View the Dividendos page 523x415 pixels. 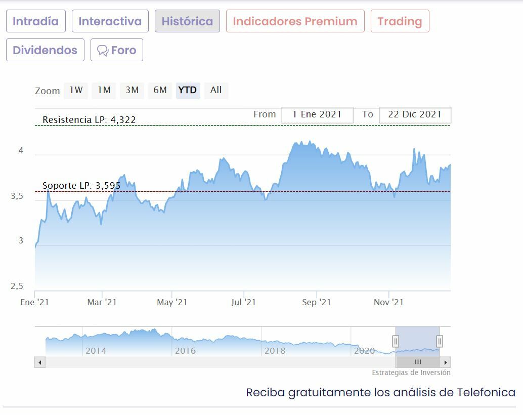tap(45, 50)
